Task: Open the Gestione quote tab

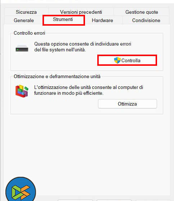Action: point(142,12)
